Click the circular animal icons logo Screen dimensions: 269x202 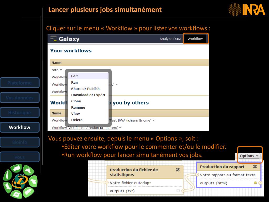(x=20, y=181)
